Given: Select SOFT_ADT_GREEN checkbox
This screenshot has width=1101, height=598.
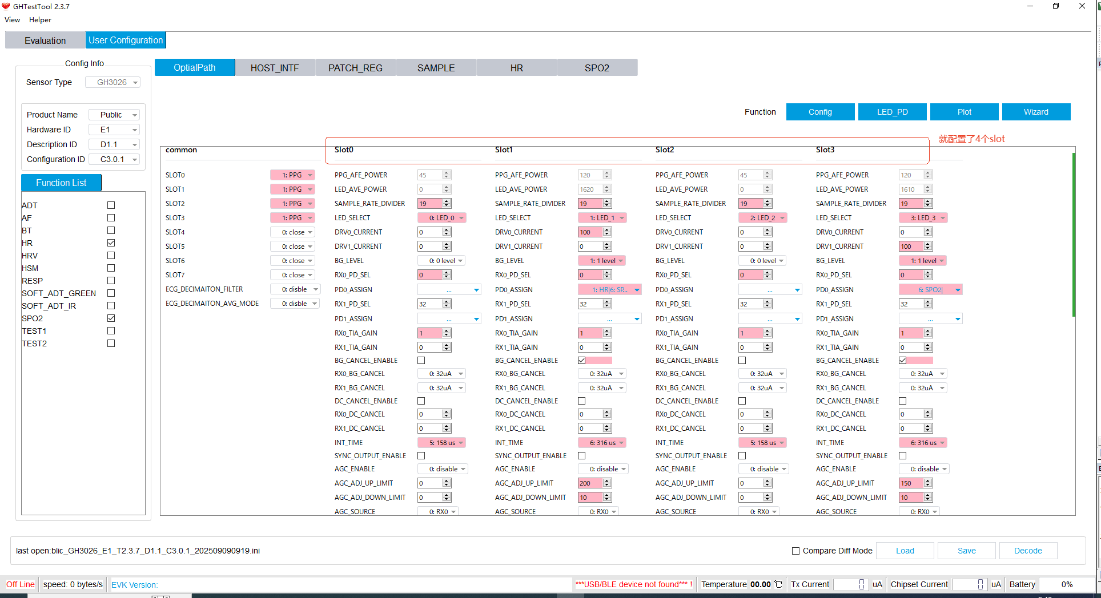Looking at the screenshot, I should pos(111,293).
